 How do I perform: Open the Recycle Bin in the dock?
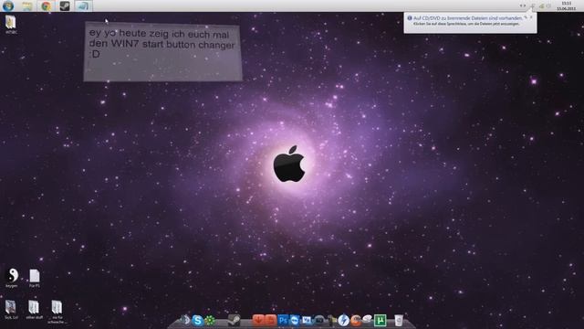coord(398,320)
